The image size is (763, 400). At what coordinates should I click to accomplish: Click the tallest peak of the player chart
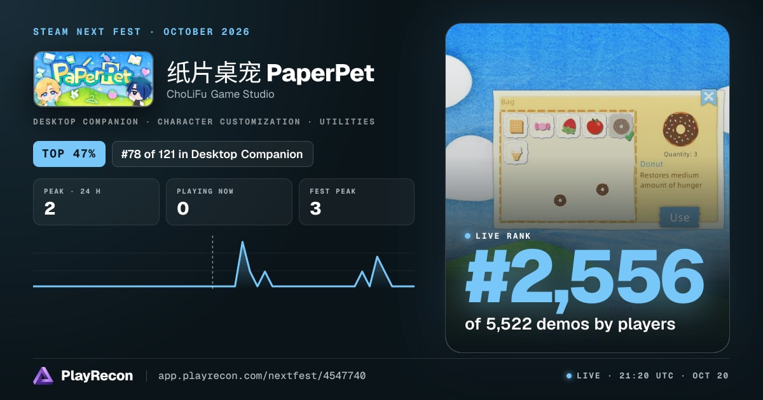coord(242,243)
